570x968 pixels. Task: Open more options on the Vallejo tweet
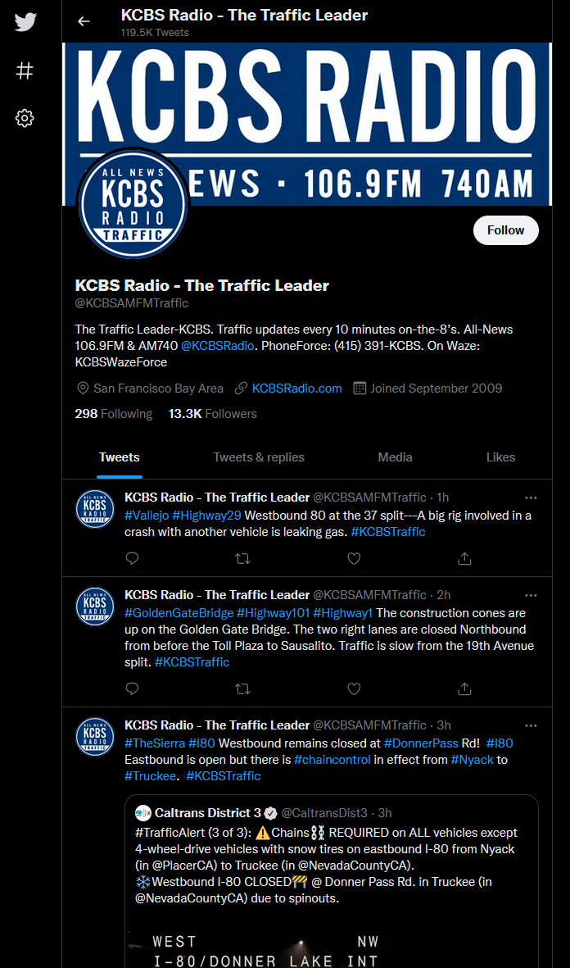pos(531,497)
